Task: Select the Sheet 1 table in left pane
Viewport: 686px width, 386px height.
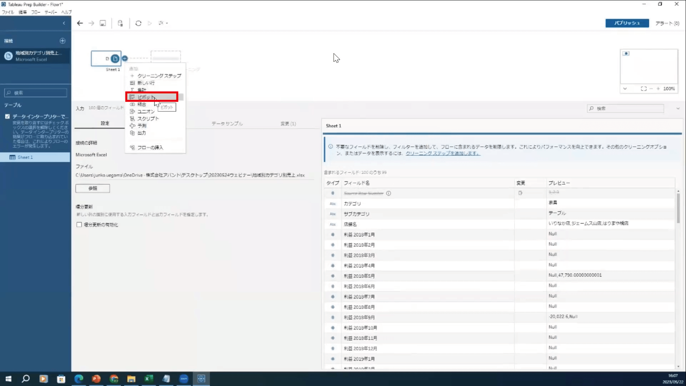Action: [35, 157]
